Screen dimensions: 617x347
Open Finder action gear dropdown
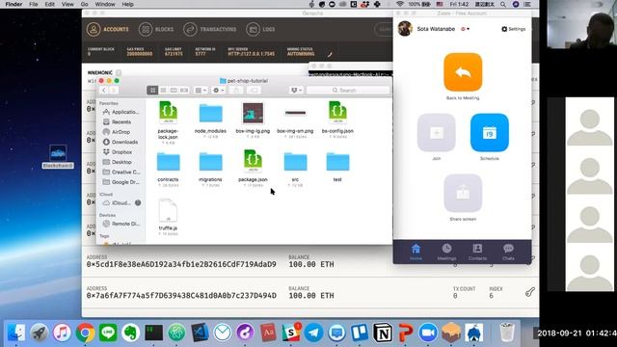point(218,91)
